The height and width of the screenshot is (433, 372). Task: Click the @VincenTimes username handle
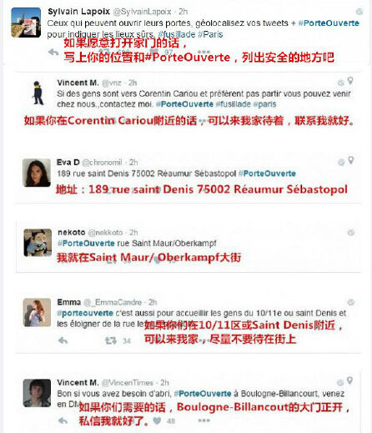[128, 383]
